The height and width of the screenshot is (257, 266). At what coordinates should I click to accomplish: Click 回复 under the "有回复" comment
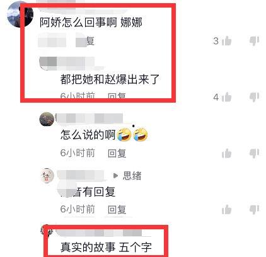pyautogui.click(x=117, y=209)
